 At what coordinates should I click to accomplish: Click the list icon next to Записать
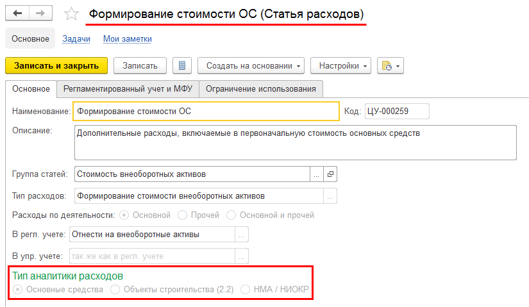click(x=182, y=65)
